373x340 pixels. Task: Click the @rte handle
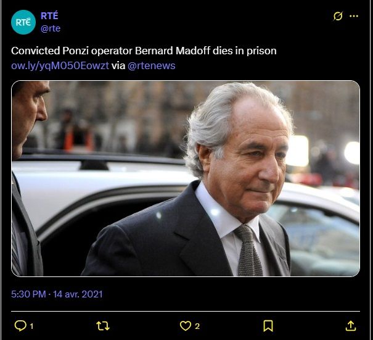point(51,28)
